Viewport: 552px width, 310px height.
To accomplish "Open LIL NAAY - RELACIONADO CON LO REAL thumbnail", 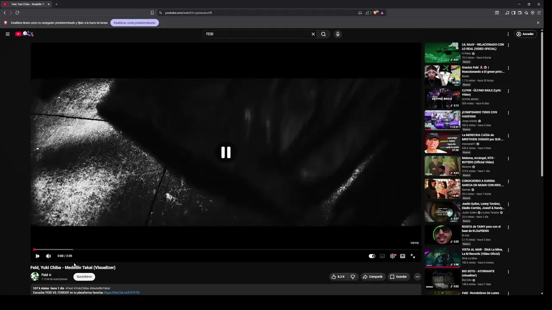I will (x=442, y=53).
